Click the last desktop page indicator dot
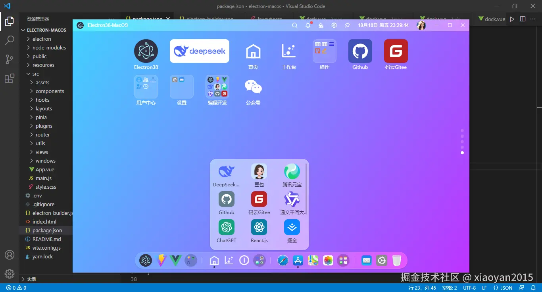This screenshot has width=542, height=292. click(462, 153)
